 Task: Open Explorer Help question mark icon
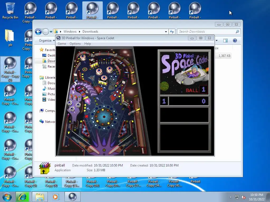click(235, 41)
